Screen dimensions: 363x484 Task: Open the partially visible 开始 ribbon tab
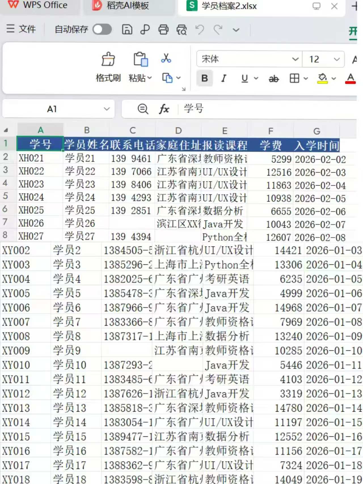[353, 32]
